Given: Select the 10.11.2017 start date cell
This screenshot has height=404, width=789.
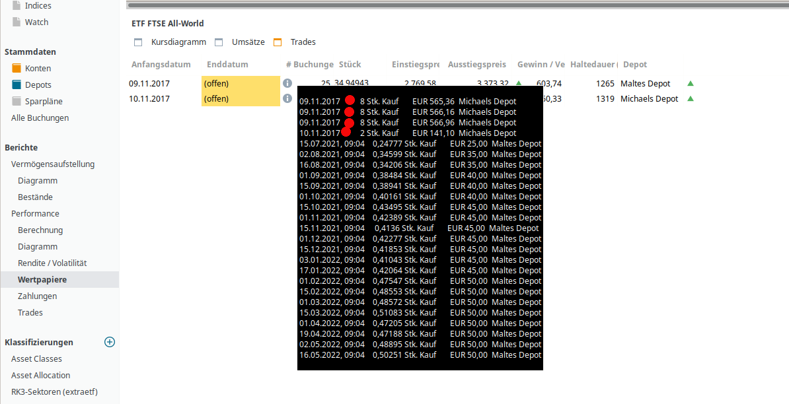Looking at the screenshot, I should pos(149,98).
